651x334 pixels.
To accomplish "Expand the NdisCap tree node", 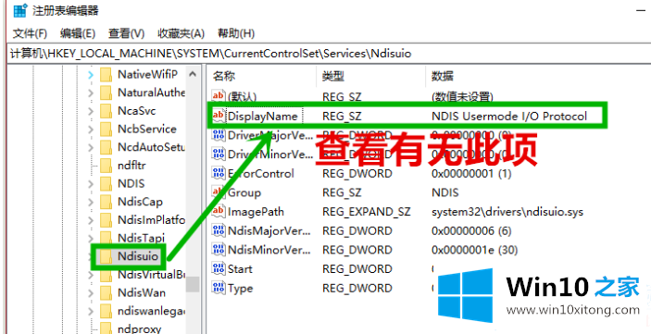I will pyautogui.click(x=91, y=202).
